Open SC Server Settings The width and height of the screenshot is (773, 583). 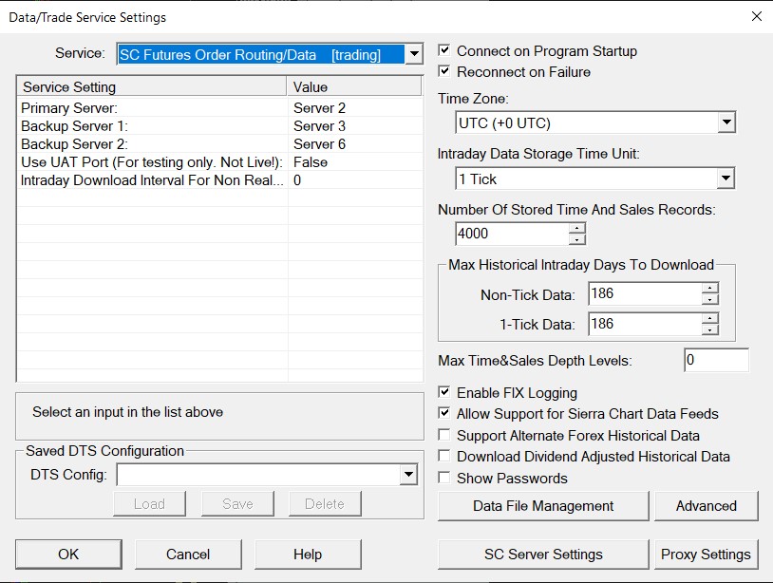click(543, 555)
